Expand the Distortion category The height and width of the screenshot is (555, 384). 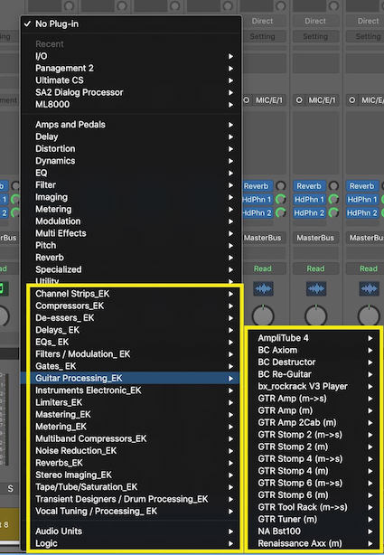click(131, 148)
